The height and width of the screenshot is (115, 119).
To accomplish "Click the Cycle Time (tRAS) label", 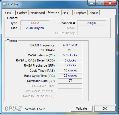I will click(x=42, y=71).
